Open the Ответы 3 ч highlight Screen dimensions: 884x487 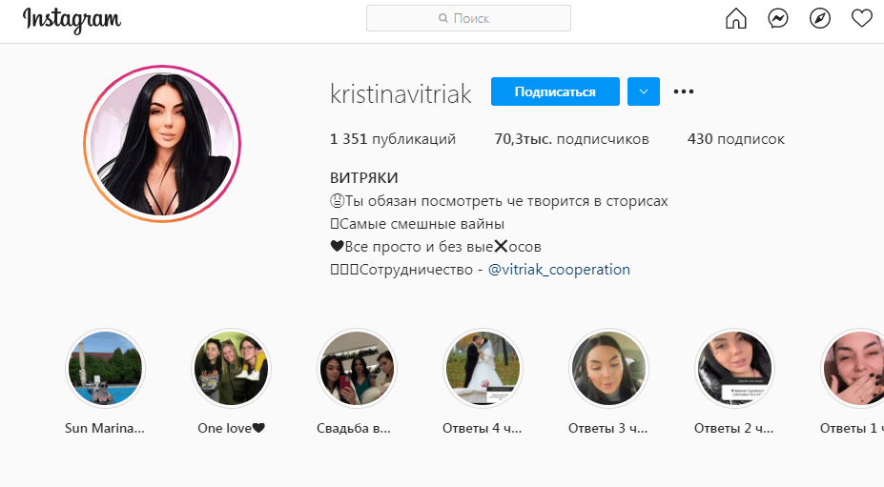(x=608, y=368)
